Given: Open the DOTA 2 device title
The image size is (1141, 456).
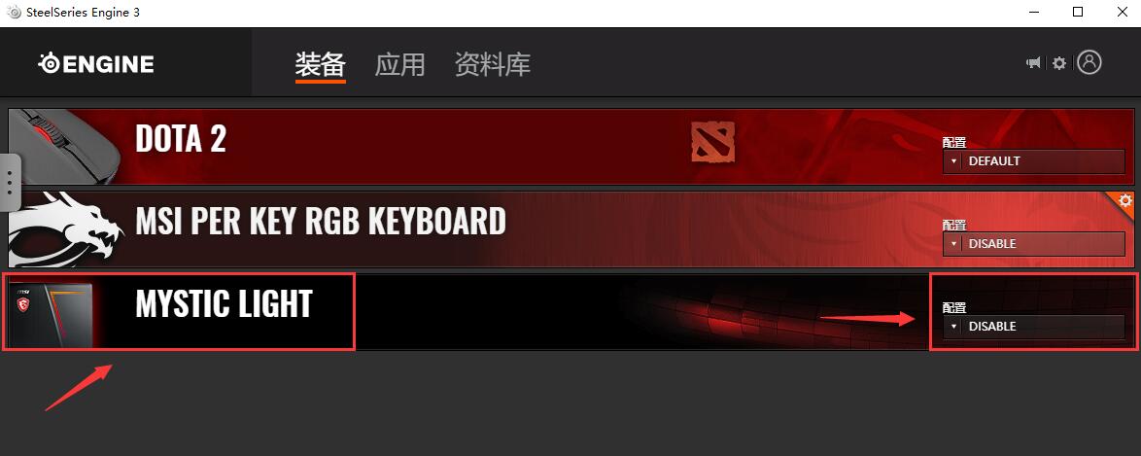Looking at the screenshot, I should [181, 138].
